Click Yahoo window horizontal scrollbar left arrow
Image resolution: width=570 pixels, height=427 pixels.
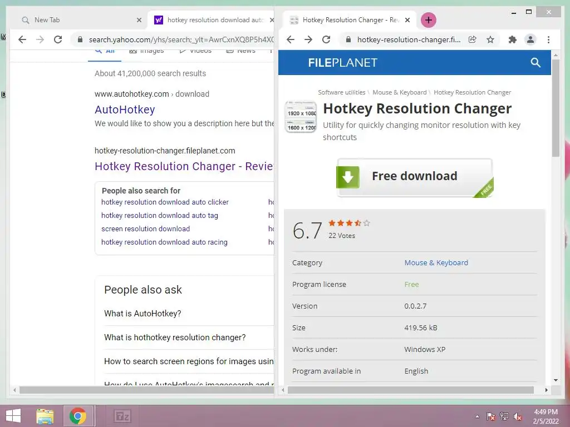(14, 390)
